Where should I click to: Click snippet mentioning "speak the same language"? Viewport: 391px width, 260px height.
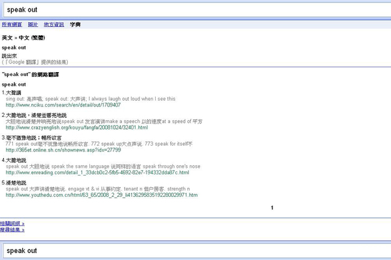103,166
